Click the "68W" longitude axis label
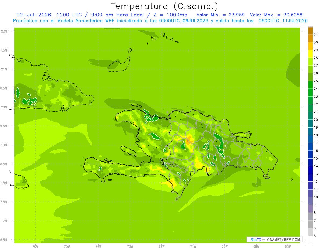 (288, 246)
